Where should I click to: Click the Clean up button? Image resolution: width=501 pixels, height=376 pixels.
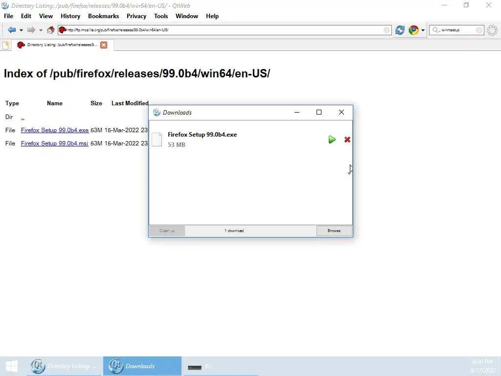click(167, 231)
